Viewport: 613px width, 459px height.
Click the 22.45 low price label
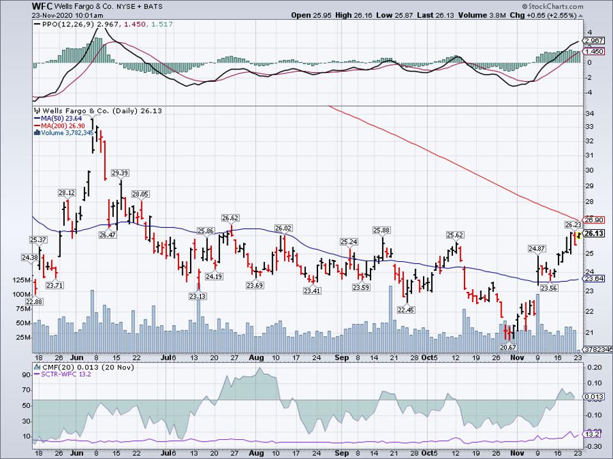(x=406, y=310)
